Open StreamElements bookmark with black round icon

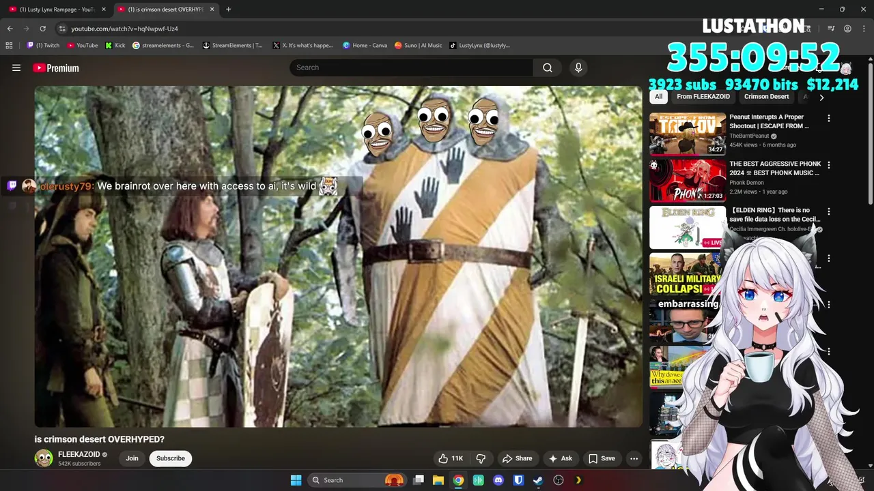233,46
